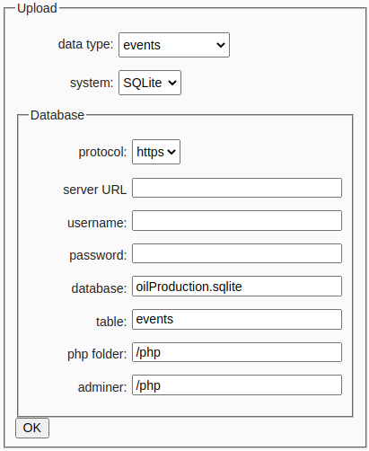Click the chevron arrow next to https
The width and height of the screenshot is (369, 451).
click(x=171, y=152)
